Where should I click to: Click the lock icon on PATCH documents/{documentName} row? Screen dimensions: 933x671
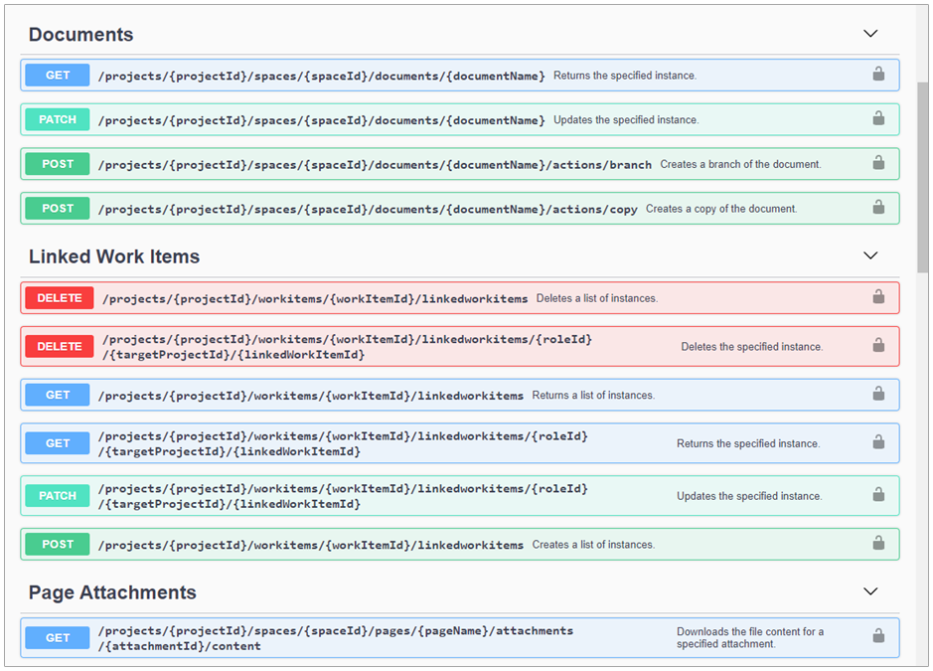(878, 118)
